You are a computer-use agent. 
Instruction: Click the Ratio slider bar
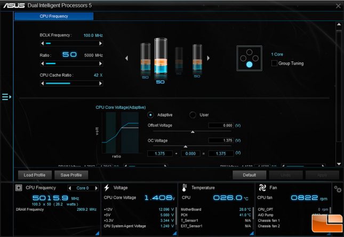[71, 64]
